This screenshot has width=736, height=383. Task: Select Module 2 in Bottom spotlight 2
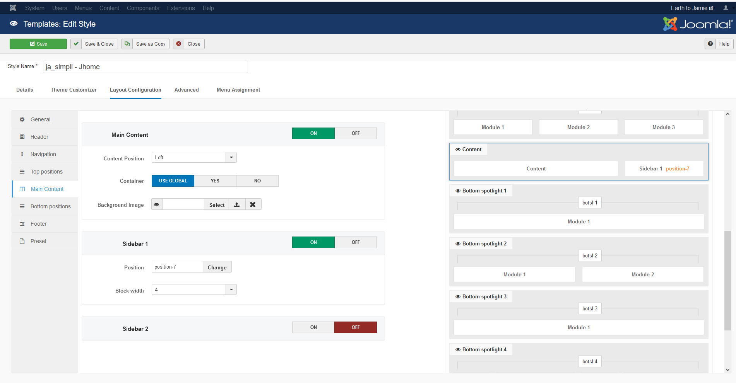(x=643, y=274)
